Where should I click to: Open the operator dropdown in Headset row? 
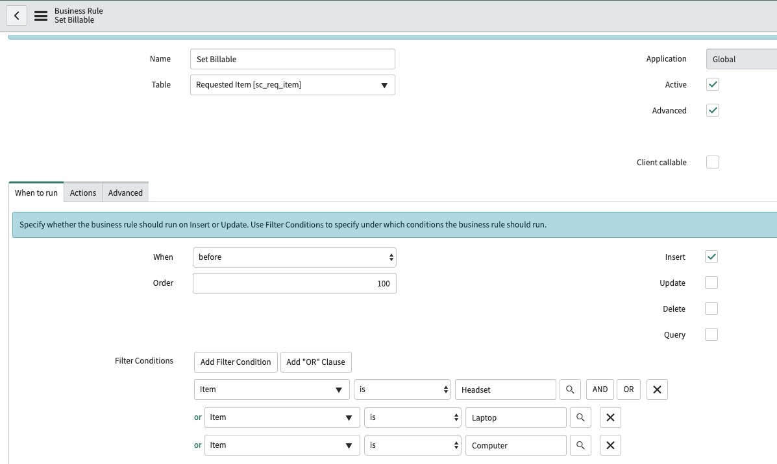click(402, 389)
